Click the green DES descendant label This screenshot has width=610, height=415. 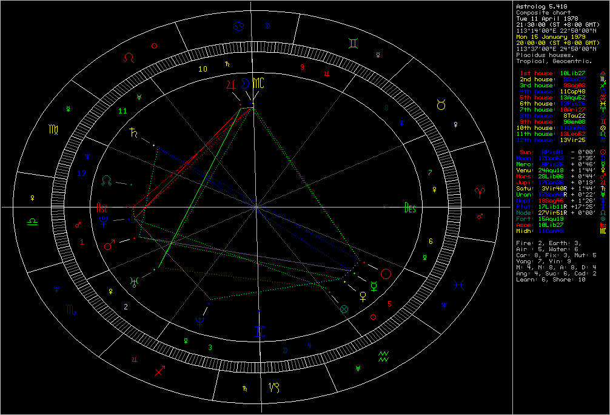pyautogui.click(x=411, y=208)
